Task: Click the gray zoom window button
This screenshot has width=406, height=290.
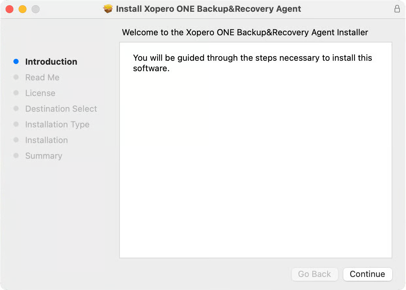Action: (x=35, y=9)
